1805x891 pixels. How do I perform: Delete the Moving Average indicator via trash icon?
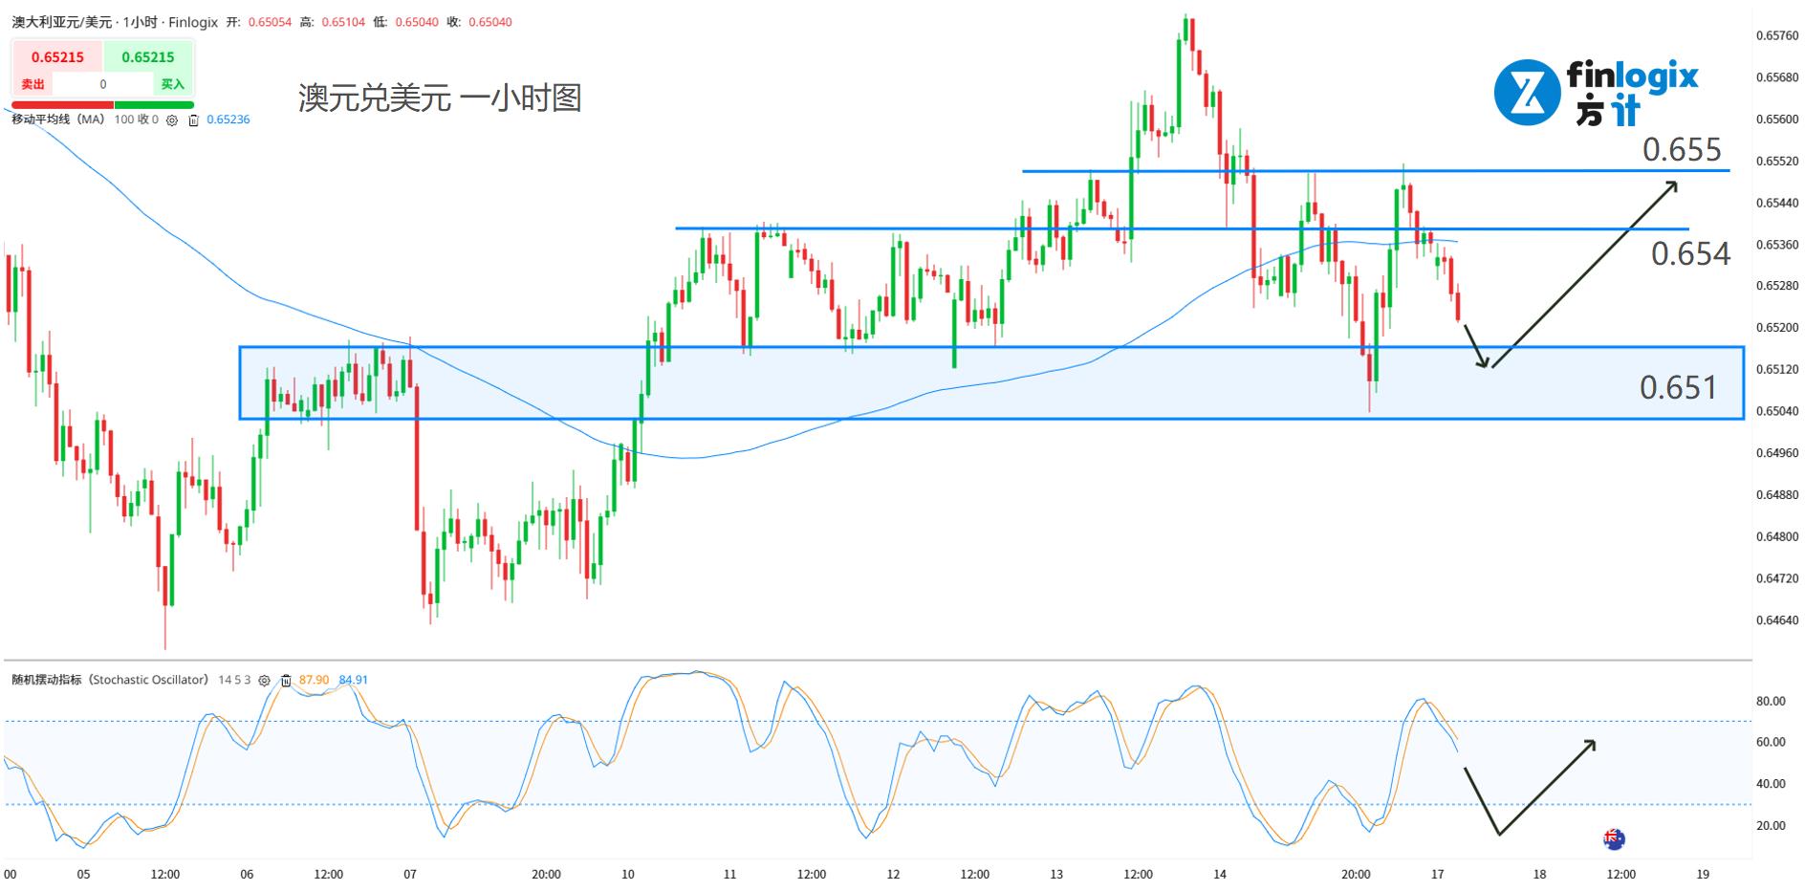click(x=193, y=120)
